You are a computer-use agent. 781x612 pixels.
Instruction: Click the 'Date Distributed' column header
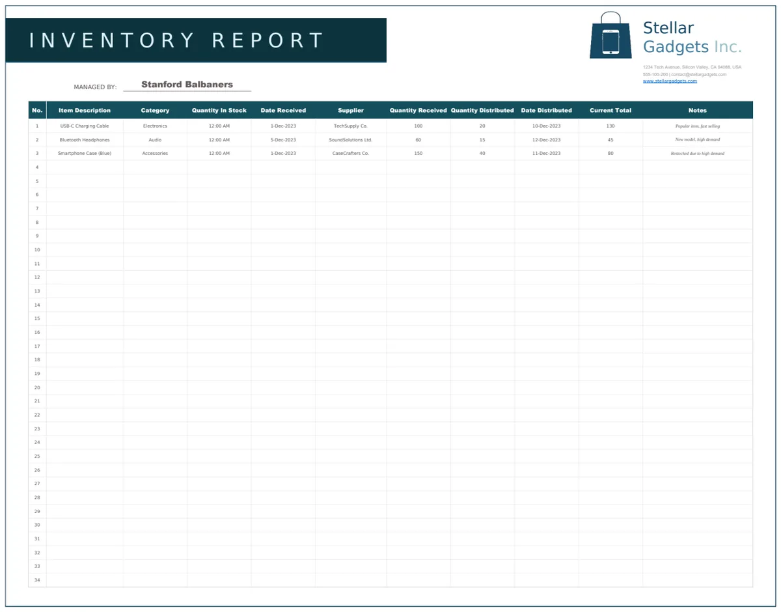click(x=547, y=110)
